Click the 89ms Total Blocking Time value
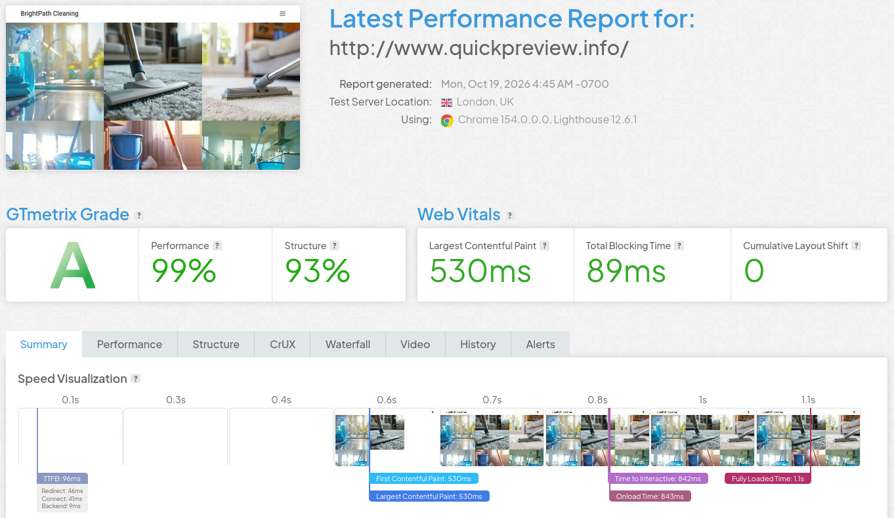This screenshot has height=518, width=894. 626,271
